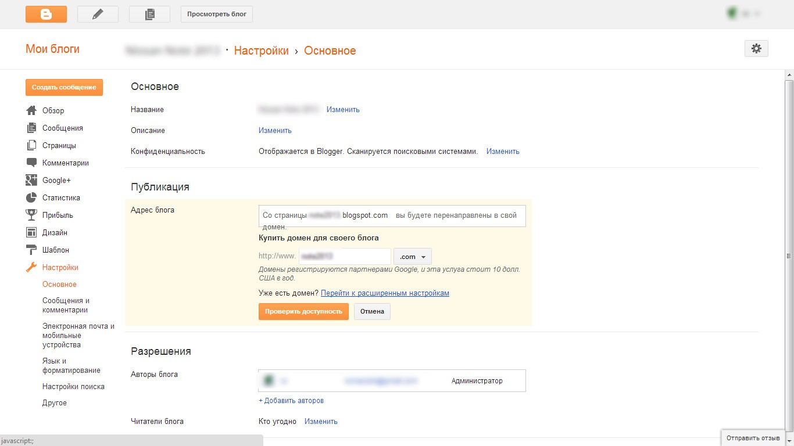Viewport: 794px width, 446px height.
Task: Click Просмотреть блог button
Action: [217, 14]
